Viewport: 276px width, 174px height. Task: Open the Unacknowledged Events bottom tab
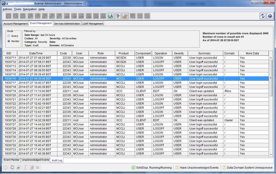35,160
